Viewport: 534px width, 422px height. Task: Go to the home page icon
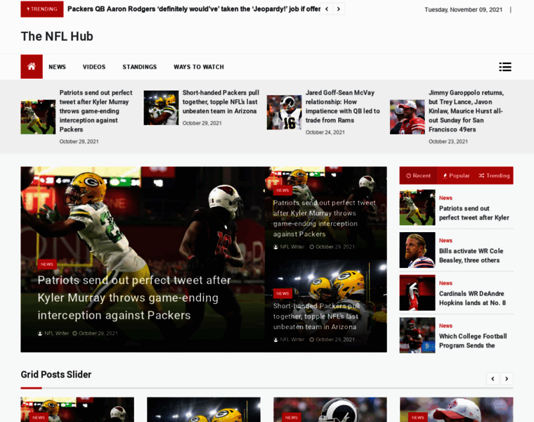[x=32, y=67]
